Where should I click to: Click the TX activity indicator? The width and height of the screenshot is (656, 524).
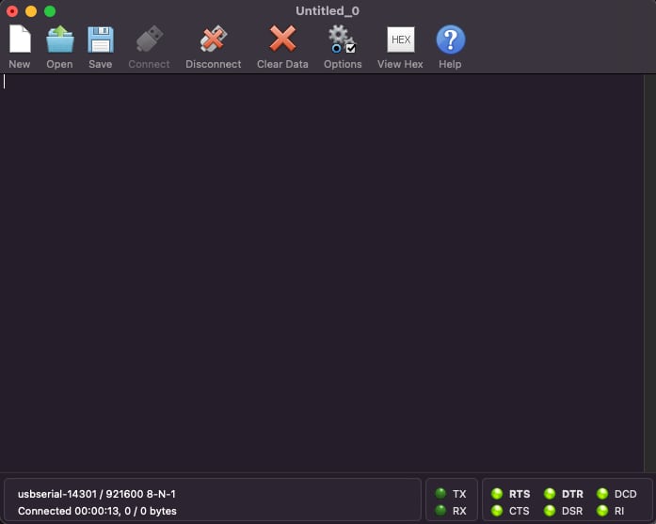tap(440, 494)
